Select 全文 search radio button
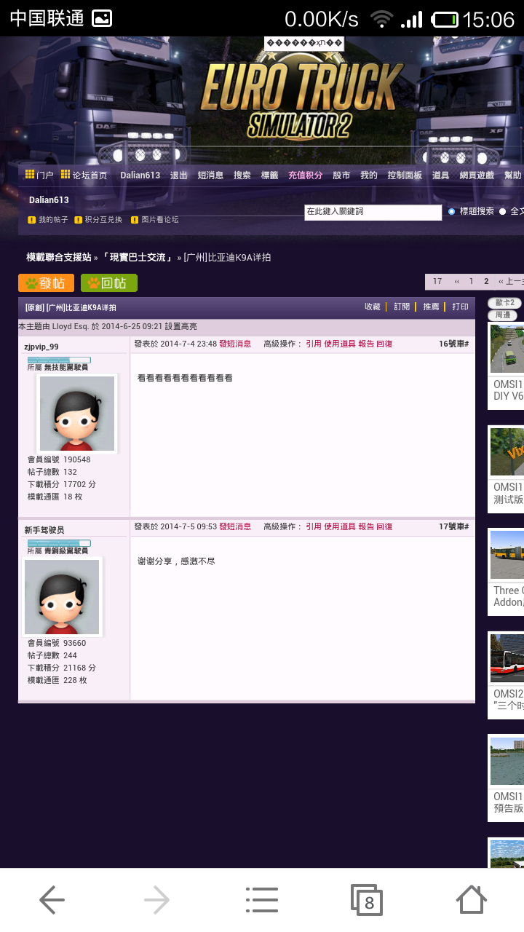 [502, 211]
